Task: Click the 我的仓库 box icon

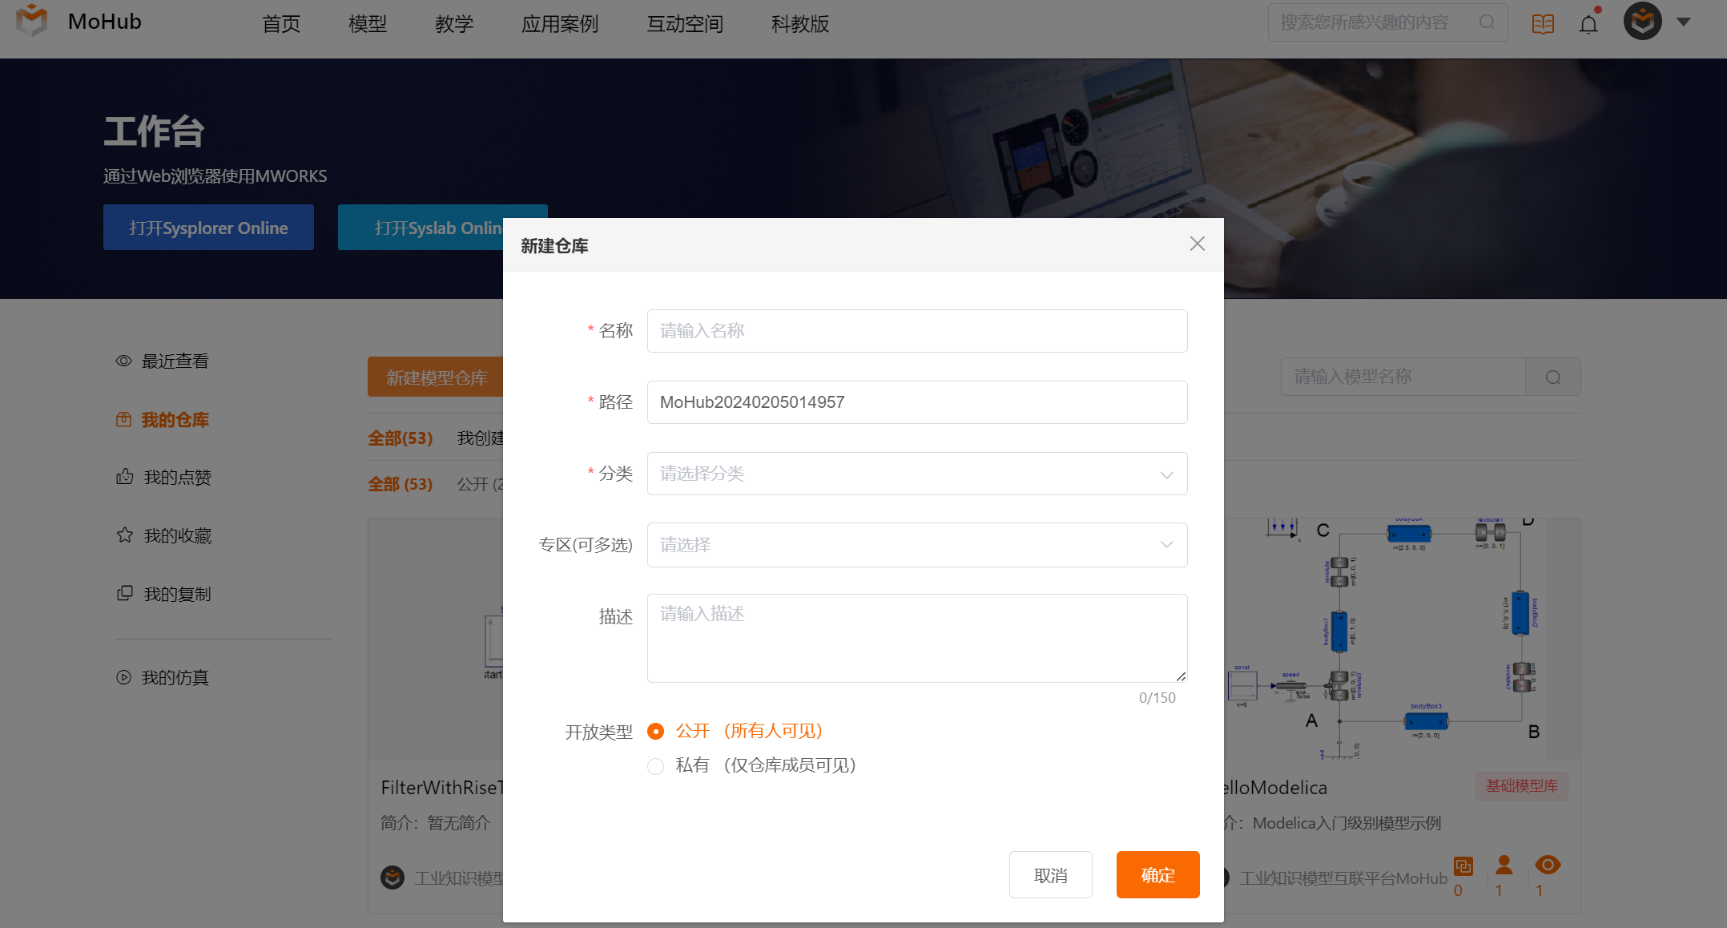Action: [x=123, y=419]
